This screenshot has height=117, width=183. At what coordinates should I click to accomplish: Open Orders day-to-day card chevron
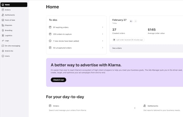[135, 108]
